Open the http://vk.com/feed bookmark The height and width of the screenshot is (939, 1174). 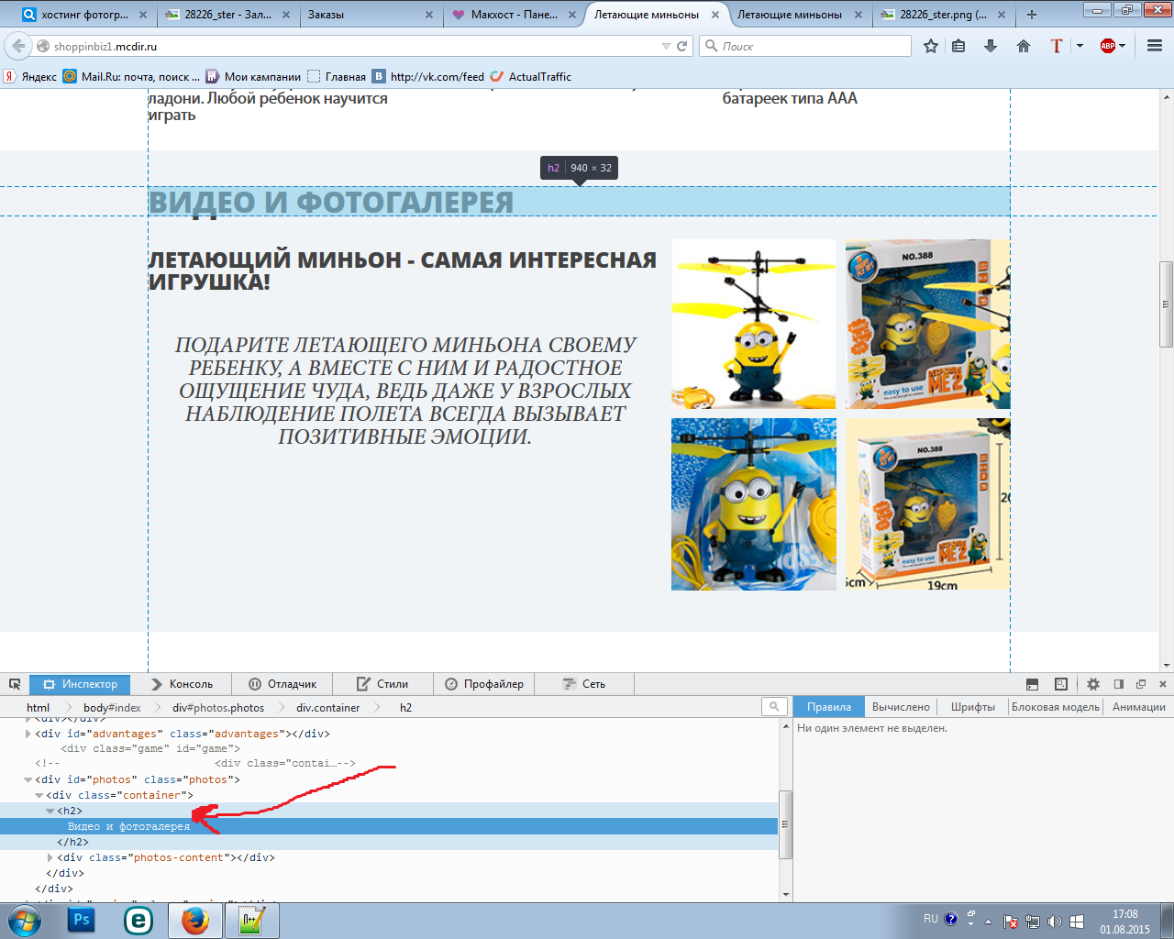tap(428, 77)
